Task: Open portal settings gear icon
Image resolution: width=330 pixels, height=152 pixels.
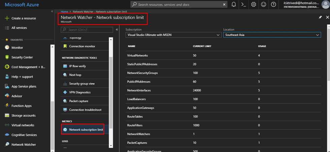Action: [x=254, y=5]
